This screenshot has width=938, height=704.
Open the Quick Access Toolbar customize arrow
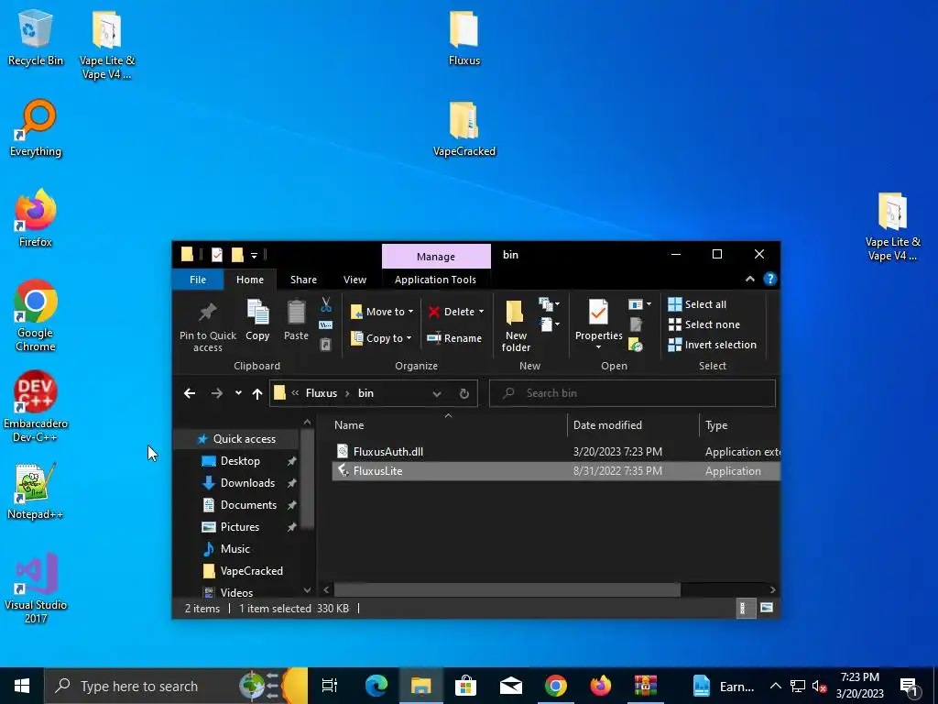255,256
